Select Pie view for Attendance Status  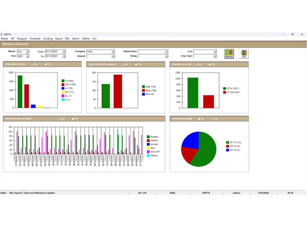[x=46, y=64]
